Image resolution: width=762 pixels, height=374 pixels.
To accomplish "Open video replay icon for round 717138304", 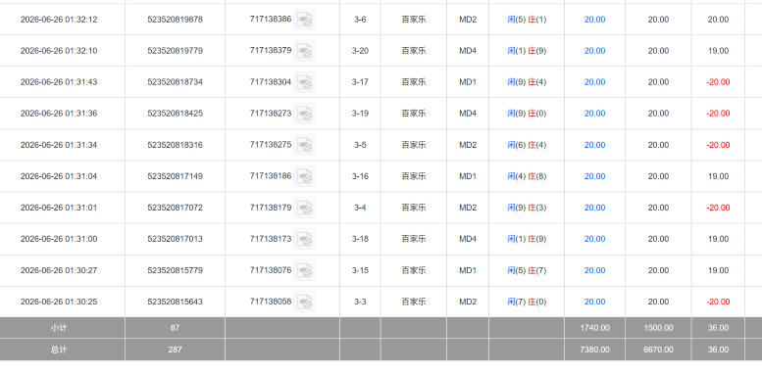I will pos(304,82).
